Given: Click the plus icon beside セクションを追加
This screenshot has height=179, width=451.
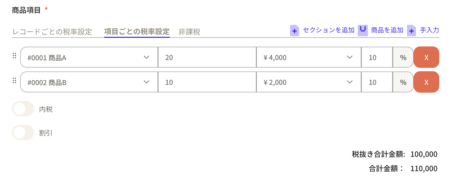Looking at the screenshot, I should pyautogui.click(x=294, y=31).
